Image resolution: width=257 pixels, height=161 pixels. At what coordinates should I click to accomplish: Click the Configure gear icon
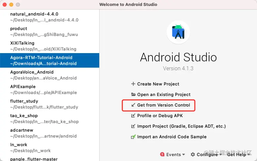pos(193,154)
